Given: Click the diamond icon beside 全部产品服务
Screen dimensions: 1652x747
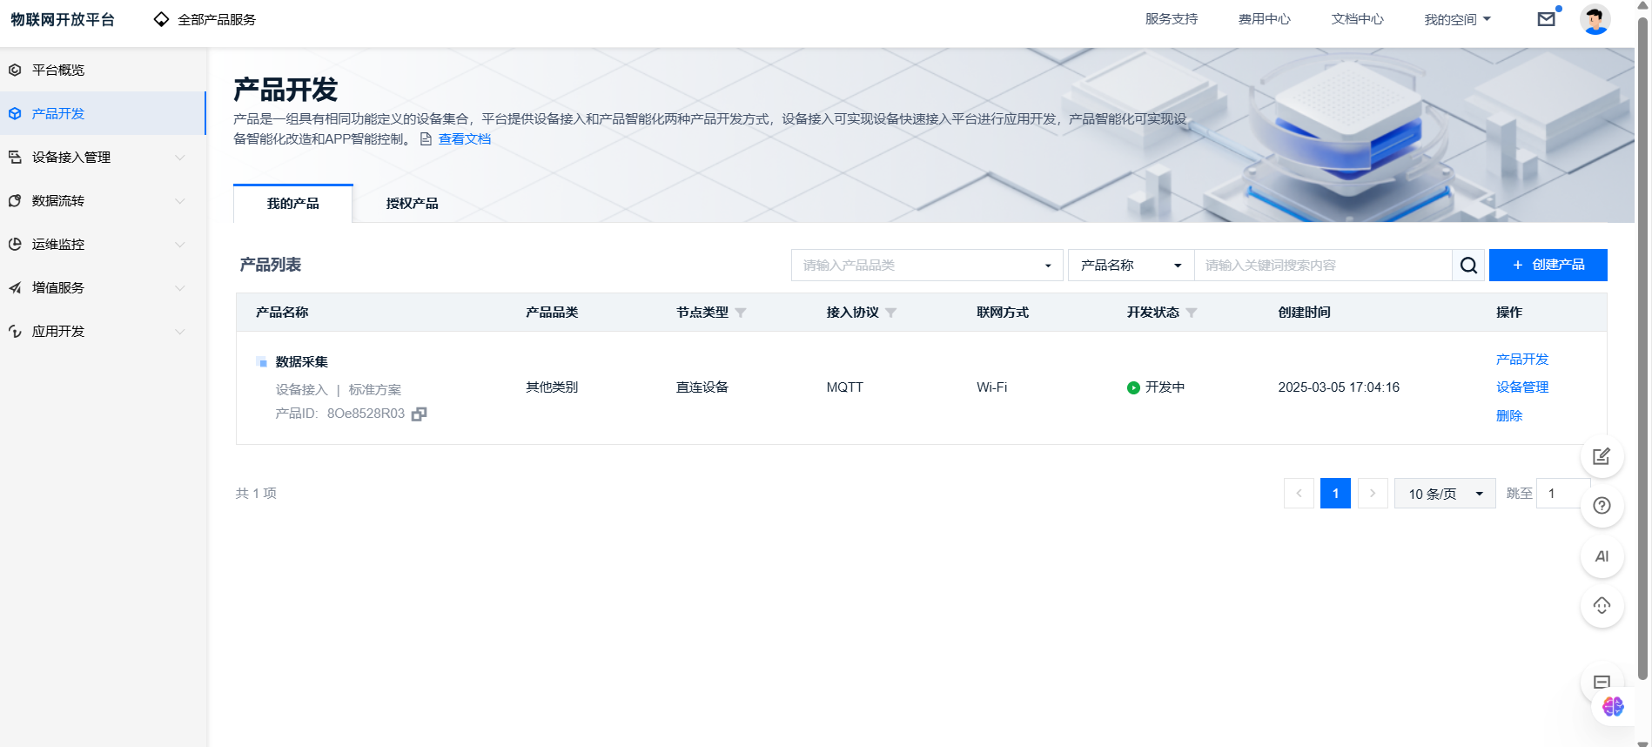Looking at the screenshot, I should [161, 19].
